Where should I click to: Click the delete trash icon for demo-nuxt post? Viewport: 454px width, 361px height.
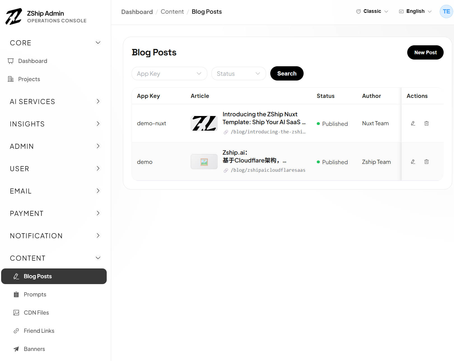tap(426, 123)
